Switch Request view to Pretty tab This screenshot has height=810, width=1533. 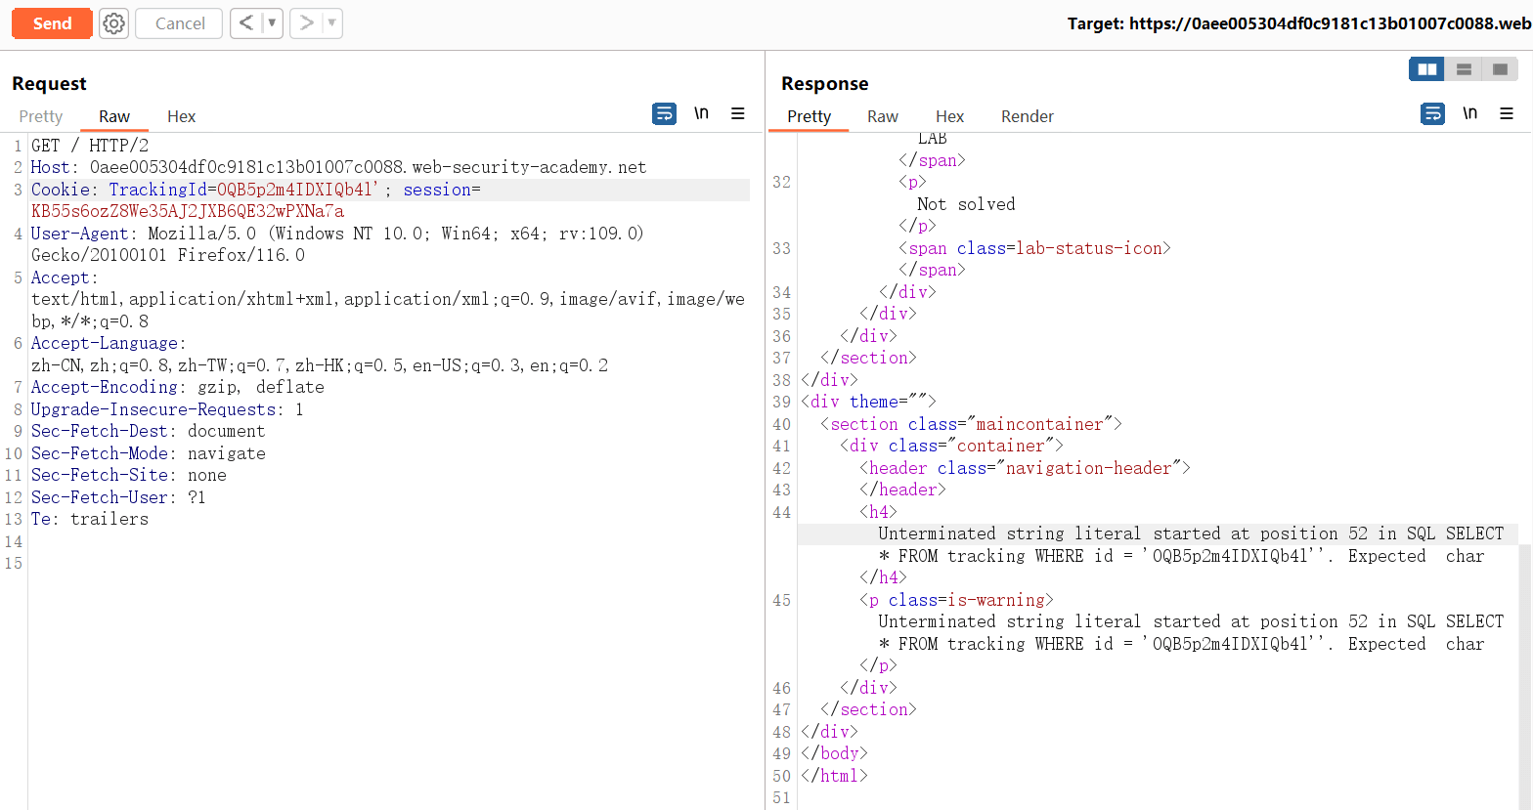click(41, 116)
